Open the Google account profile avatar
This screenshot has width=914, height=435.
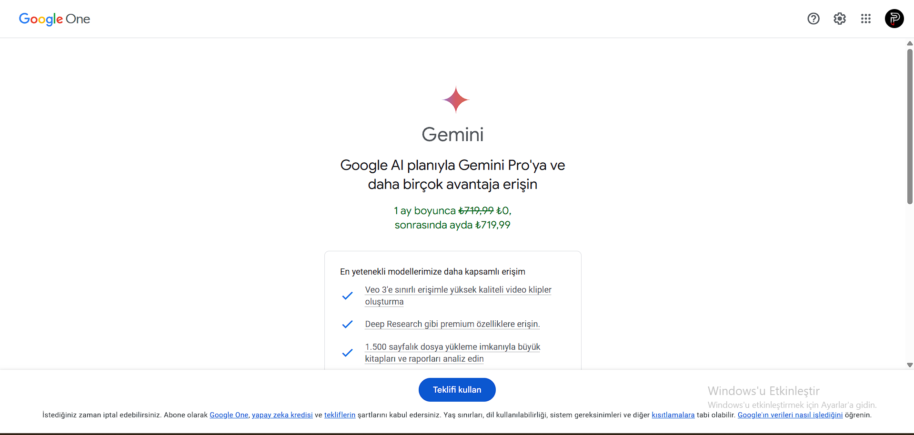pyautogui.click(x=894, y=19)
